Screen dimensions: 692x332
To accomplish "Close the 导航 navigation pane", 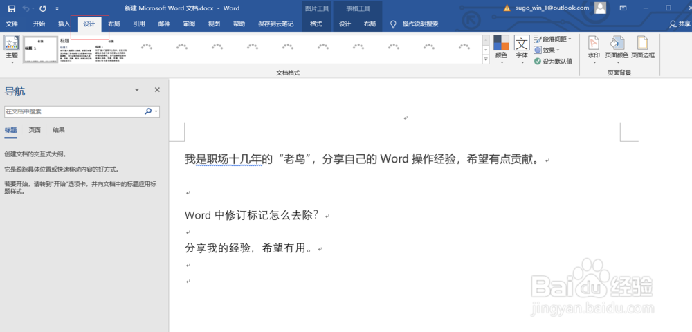I will (157, 89).
